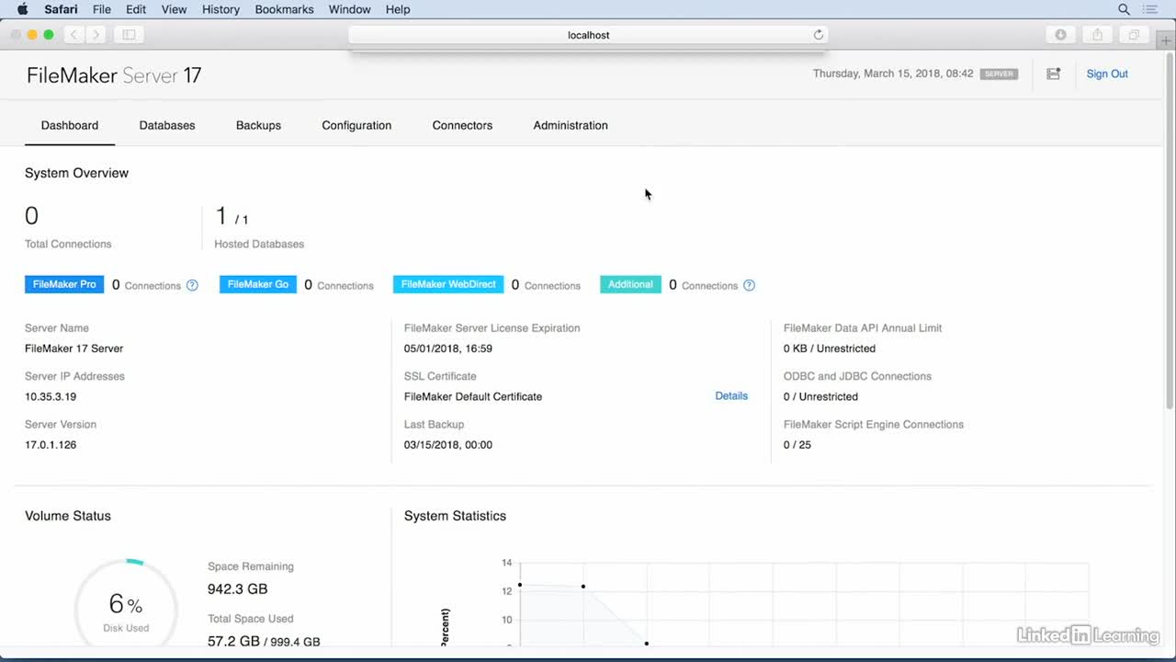Click the Hosted Databases count
The image size is (1176, 662).
coord(232,217)
